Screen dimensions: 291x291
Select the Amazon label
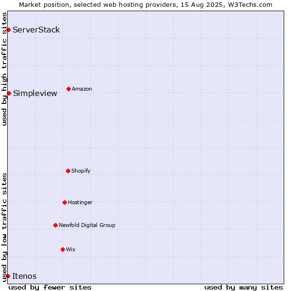tap(82, 89)
